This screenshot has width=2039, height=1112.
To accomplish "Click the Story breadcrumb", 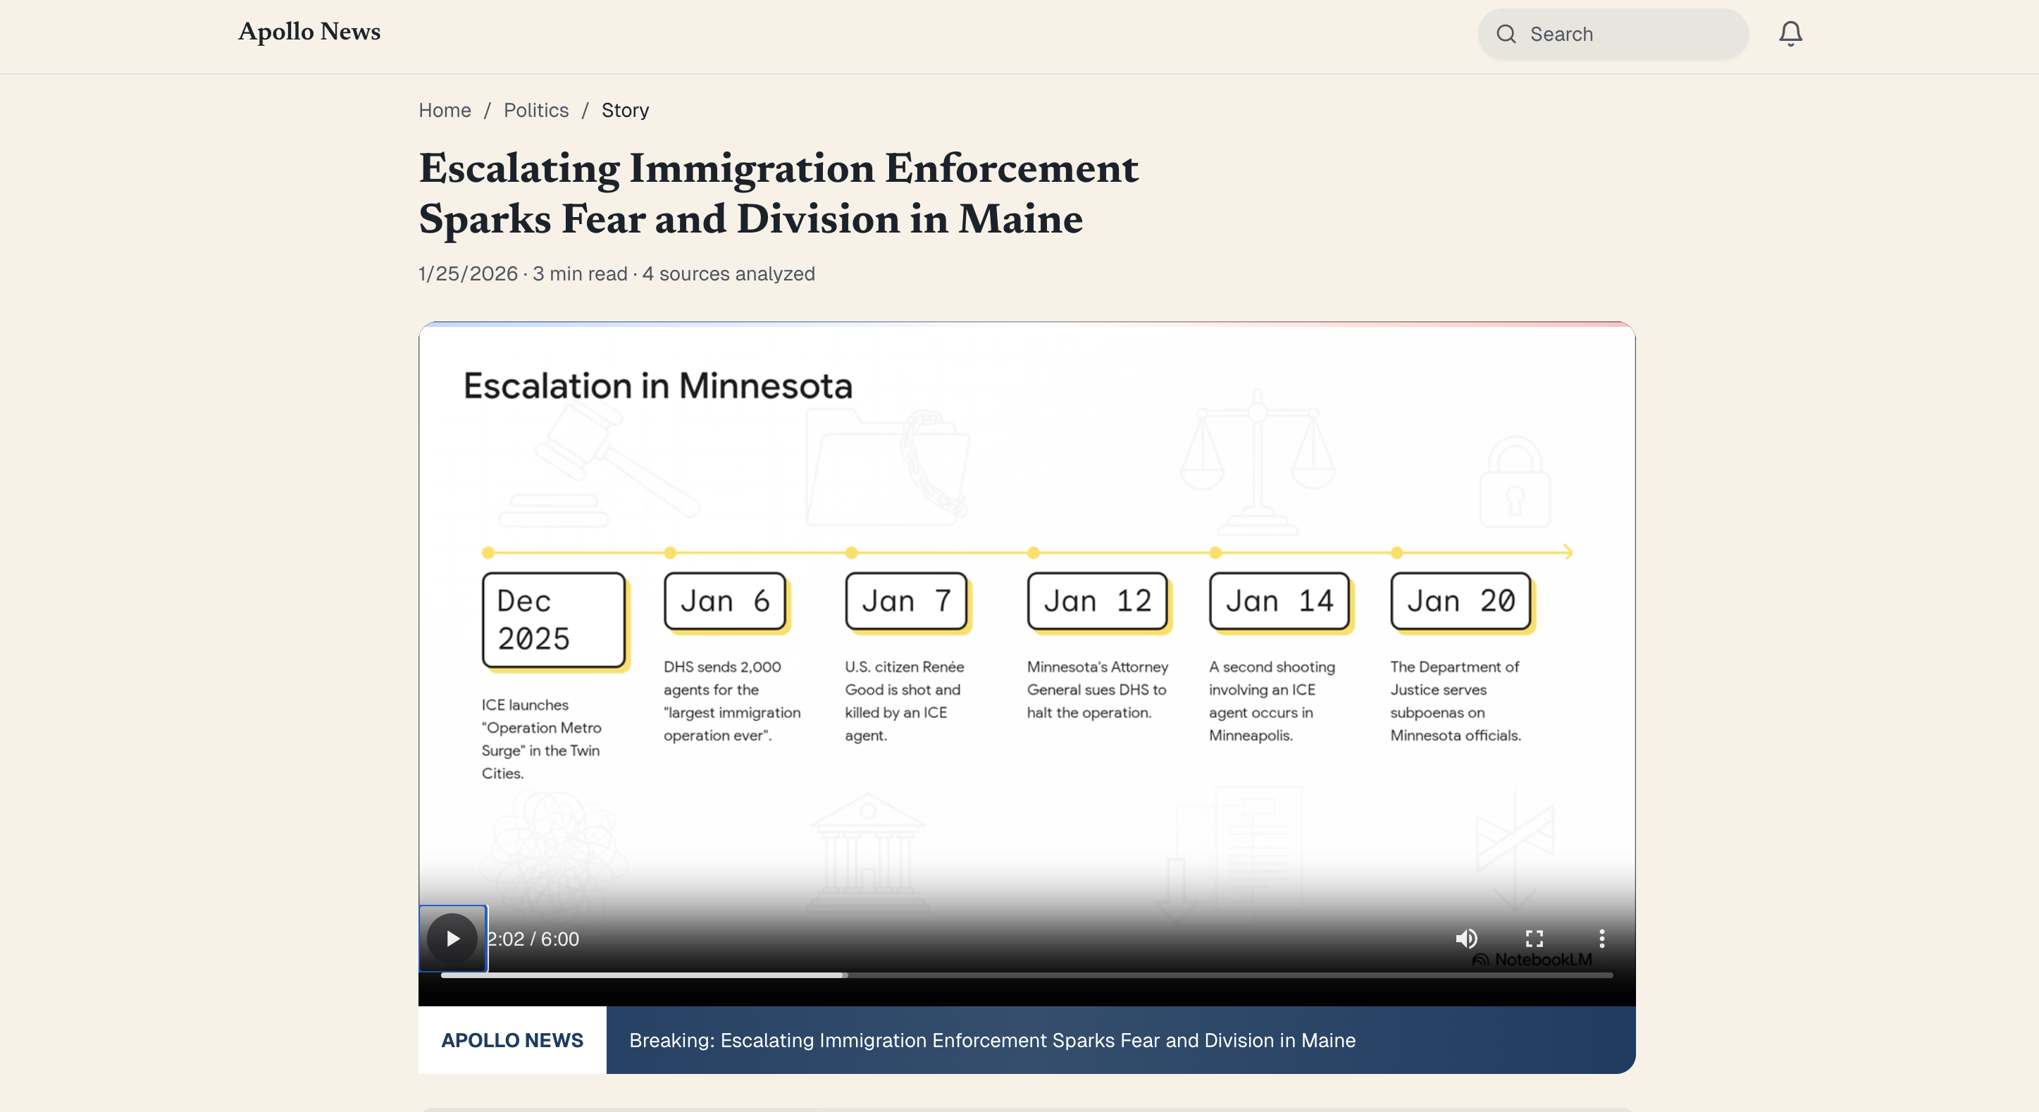I will click(624, 110).
